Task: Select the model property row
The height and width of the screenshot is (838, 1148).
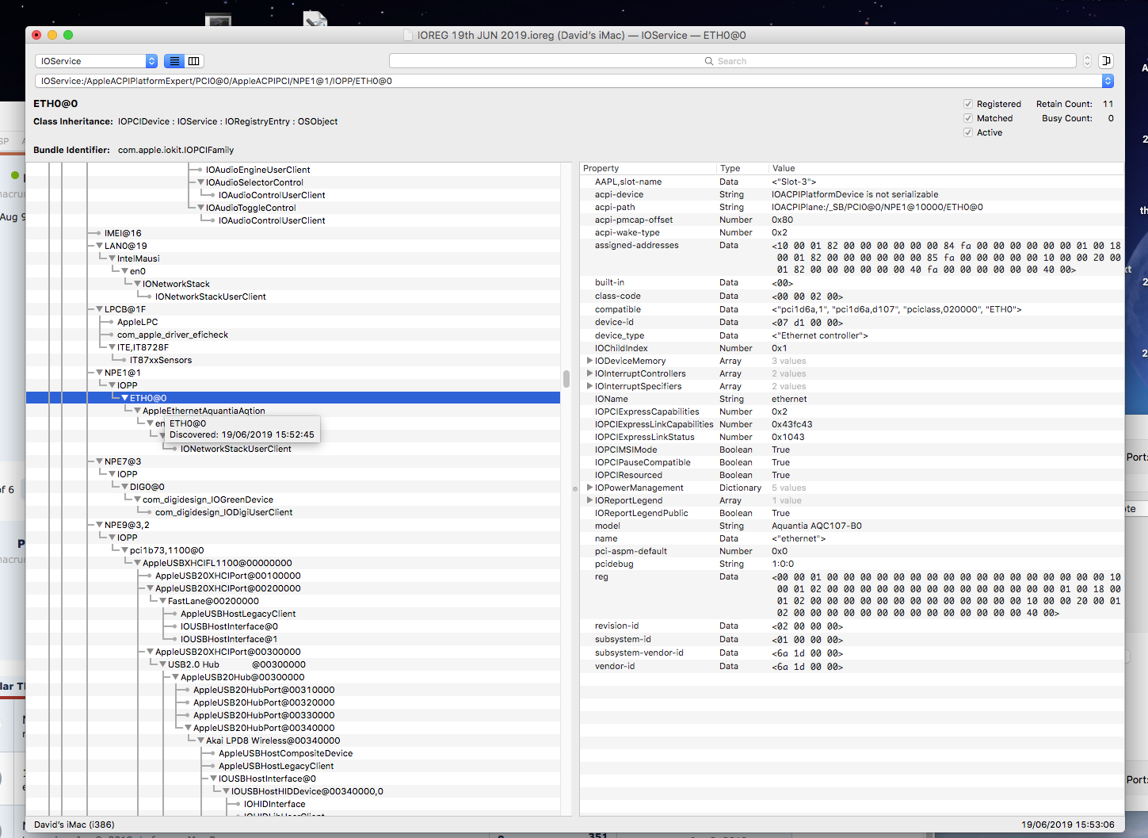Action: click(852, 526)
